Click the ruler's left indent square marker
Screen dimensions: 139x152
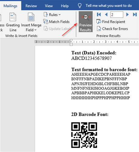71,45
